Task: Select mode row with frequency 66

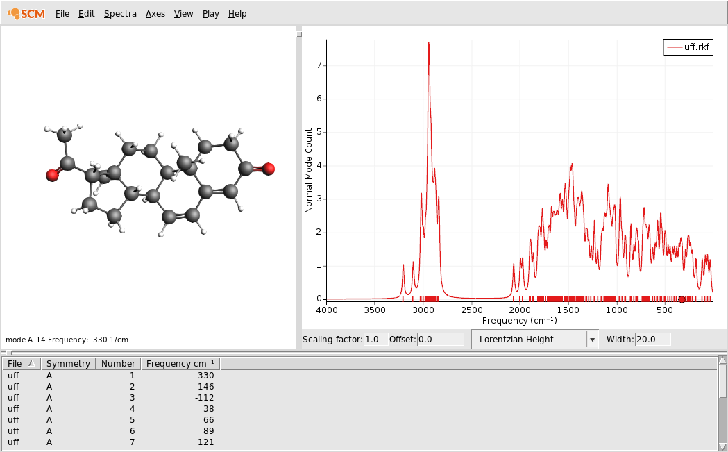Action: click(359, 420)
